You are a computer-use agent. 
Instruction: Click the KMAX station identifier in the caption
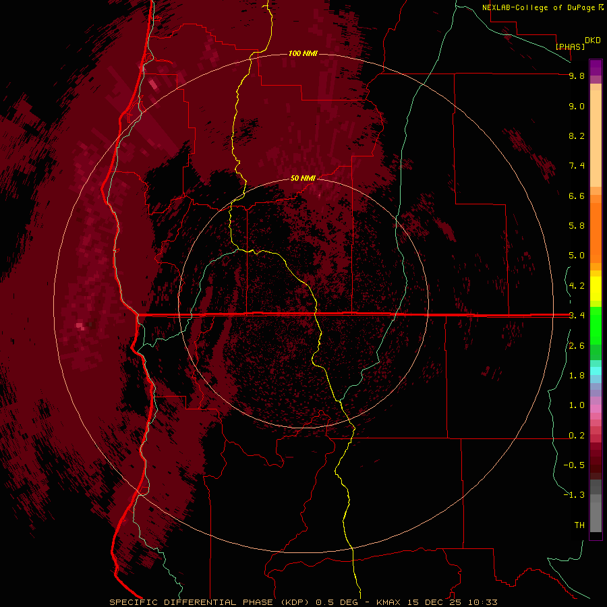[390, 602]
